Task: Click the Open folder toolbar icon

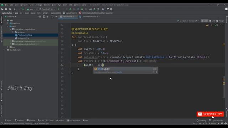Action: [2, 9]
